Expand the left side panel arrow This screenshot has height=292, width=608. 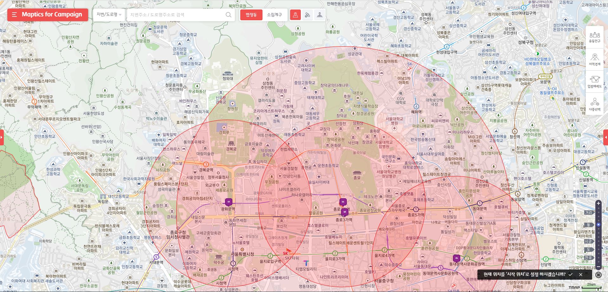(x=2, y=137)
